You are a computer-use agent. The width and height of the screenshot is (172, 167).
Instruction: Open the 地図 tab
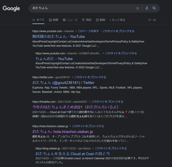87,20
